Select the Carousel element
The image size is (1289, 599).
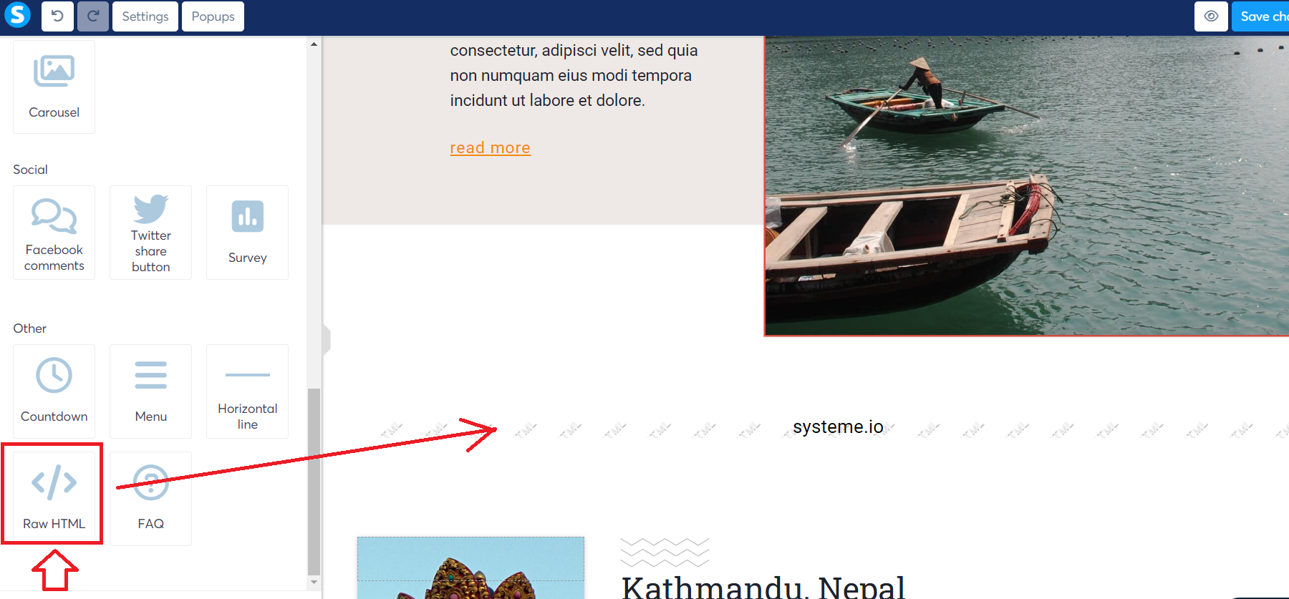click(x=54, y=87)
